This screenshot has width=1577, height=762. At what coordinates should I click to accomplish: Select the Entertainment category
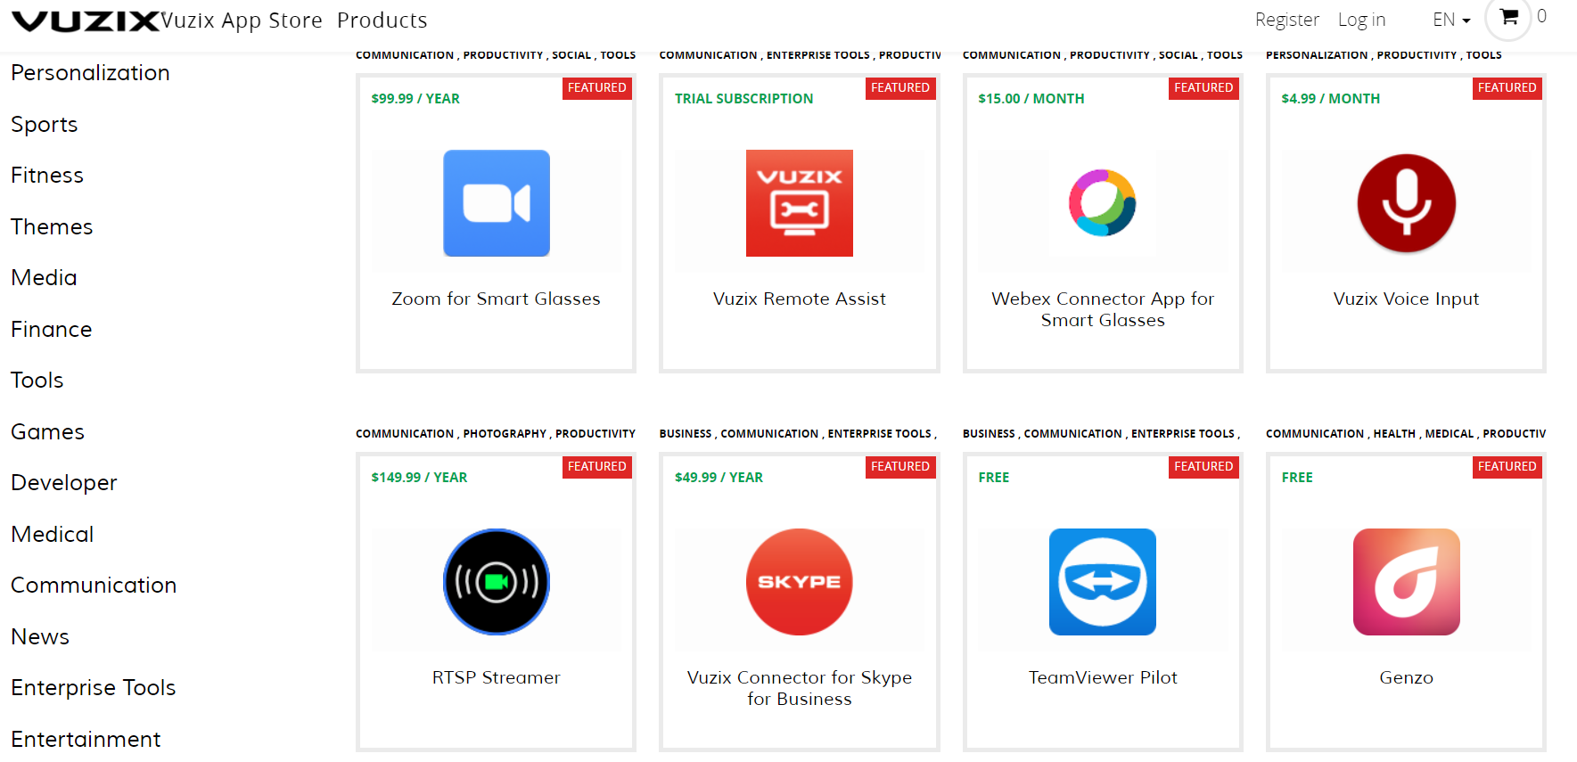(x=86, y=740)
